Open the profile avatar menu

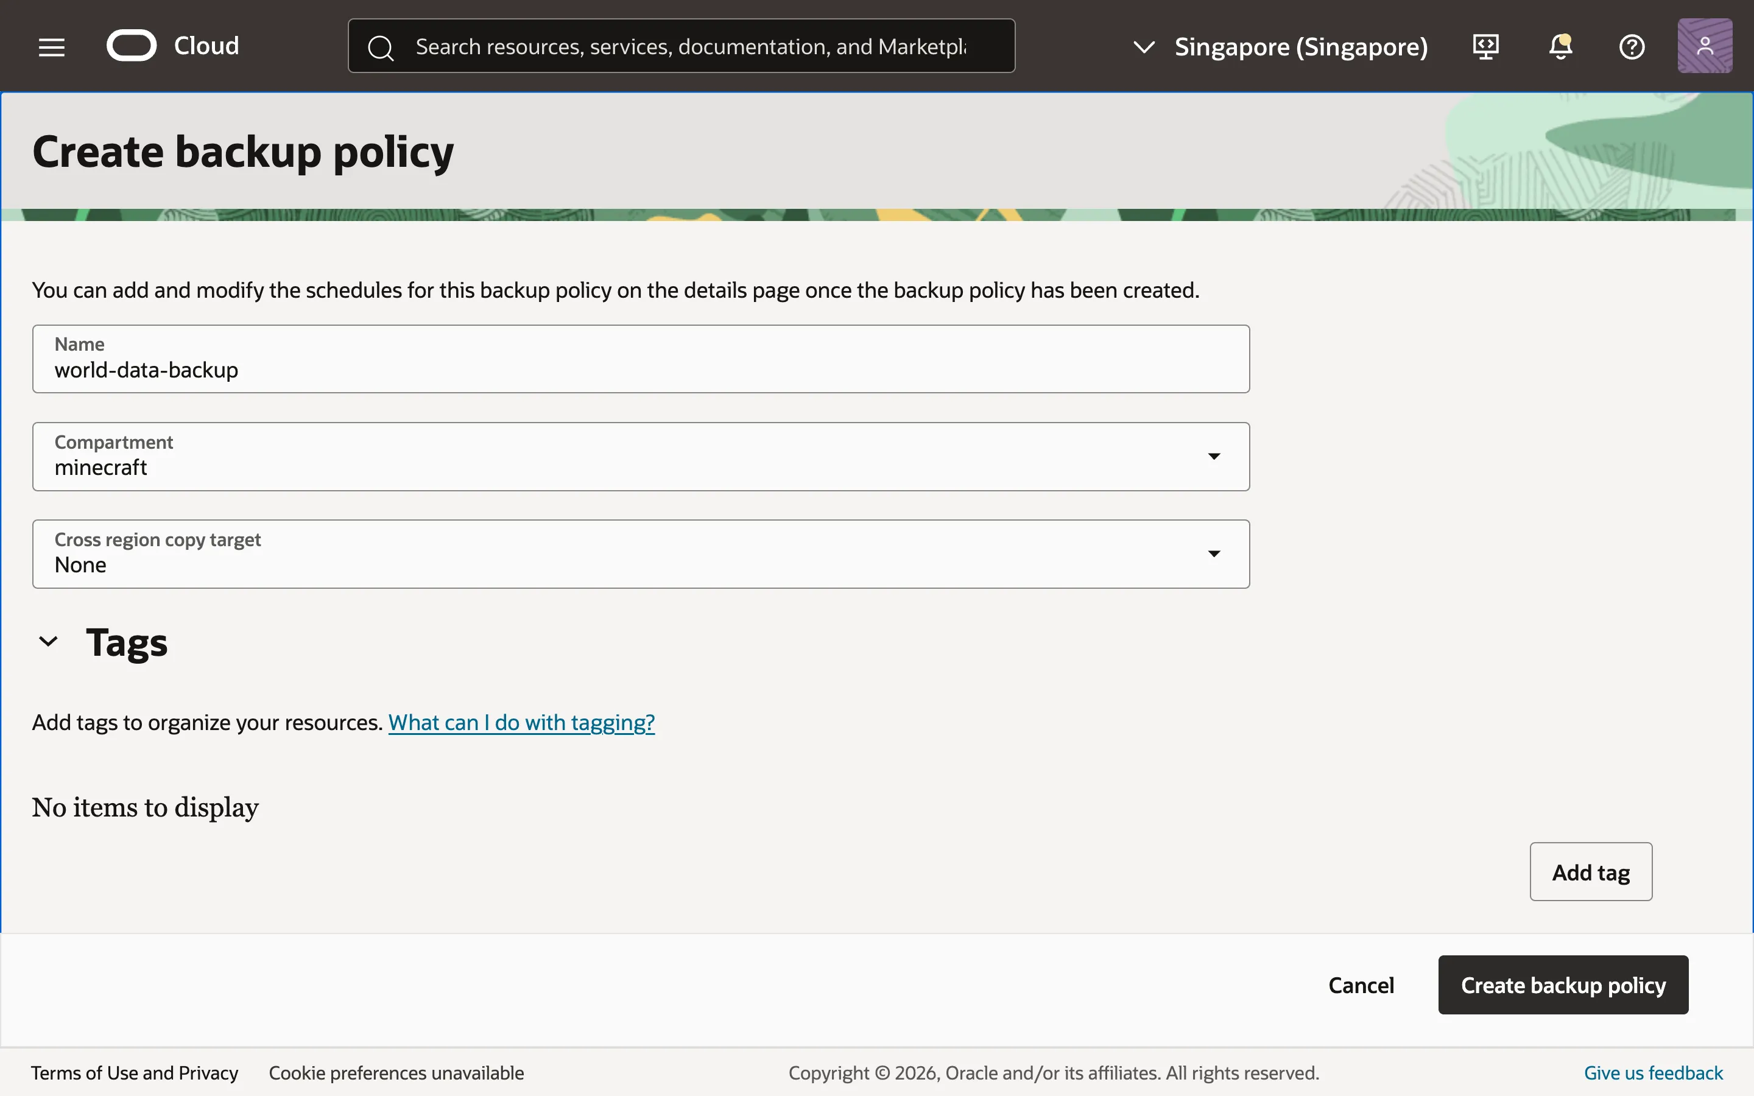tap(1704, 45)
